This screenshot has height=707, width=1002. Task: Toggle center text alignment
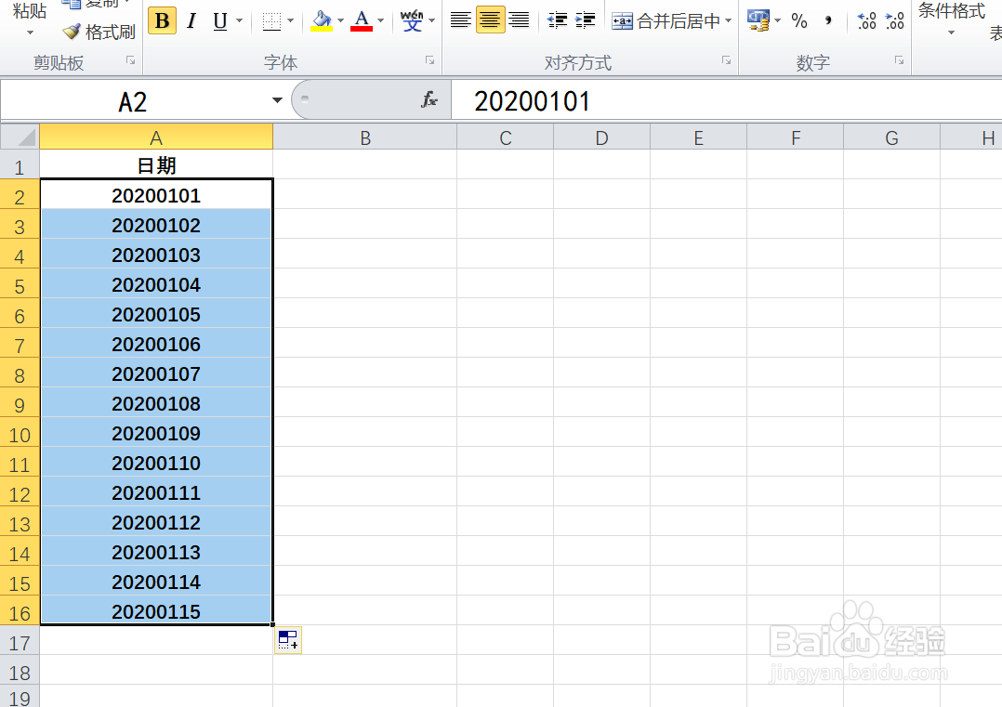pyautogui.click(x=490, y=20)
